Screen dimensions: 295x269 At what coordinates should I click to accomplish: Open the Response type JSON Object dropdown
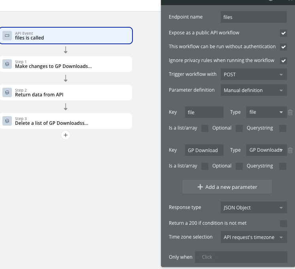[x=253, y=207]
